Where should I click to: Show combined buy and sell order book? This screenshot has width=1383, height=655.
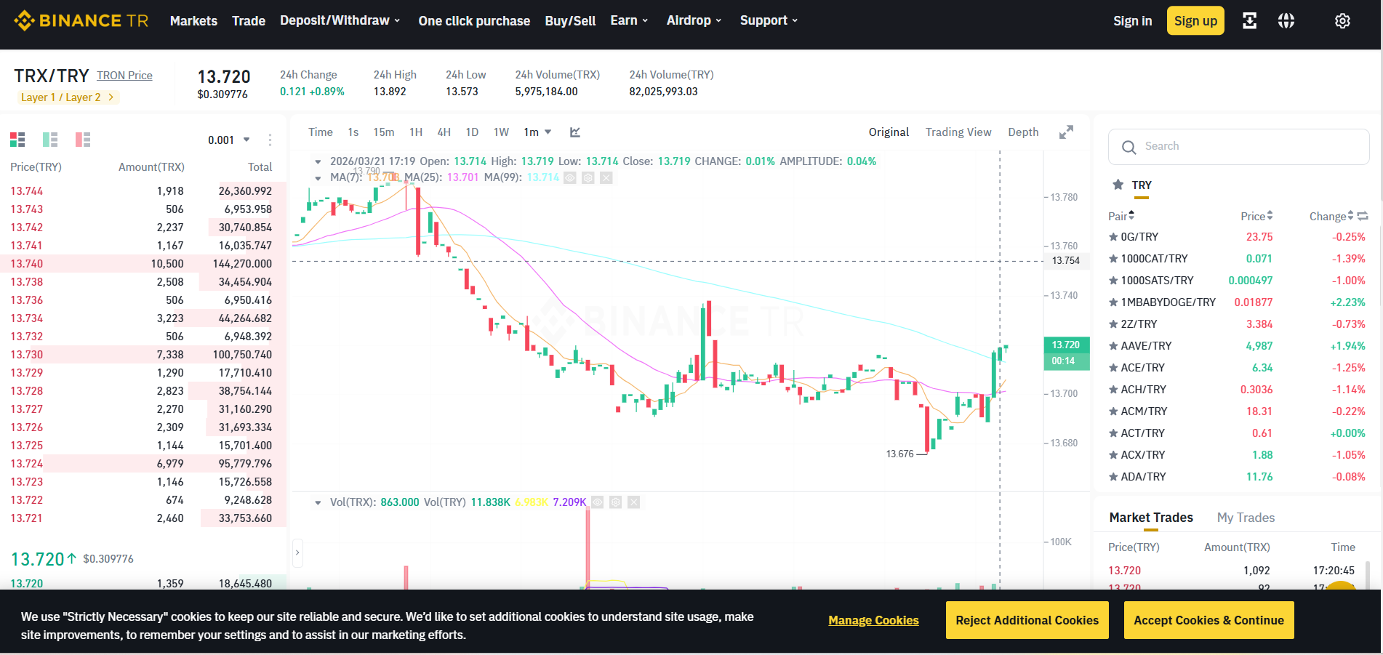point(17,140)
